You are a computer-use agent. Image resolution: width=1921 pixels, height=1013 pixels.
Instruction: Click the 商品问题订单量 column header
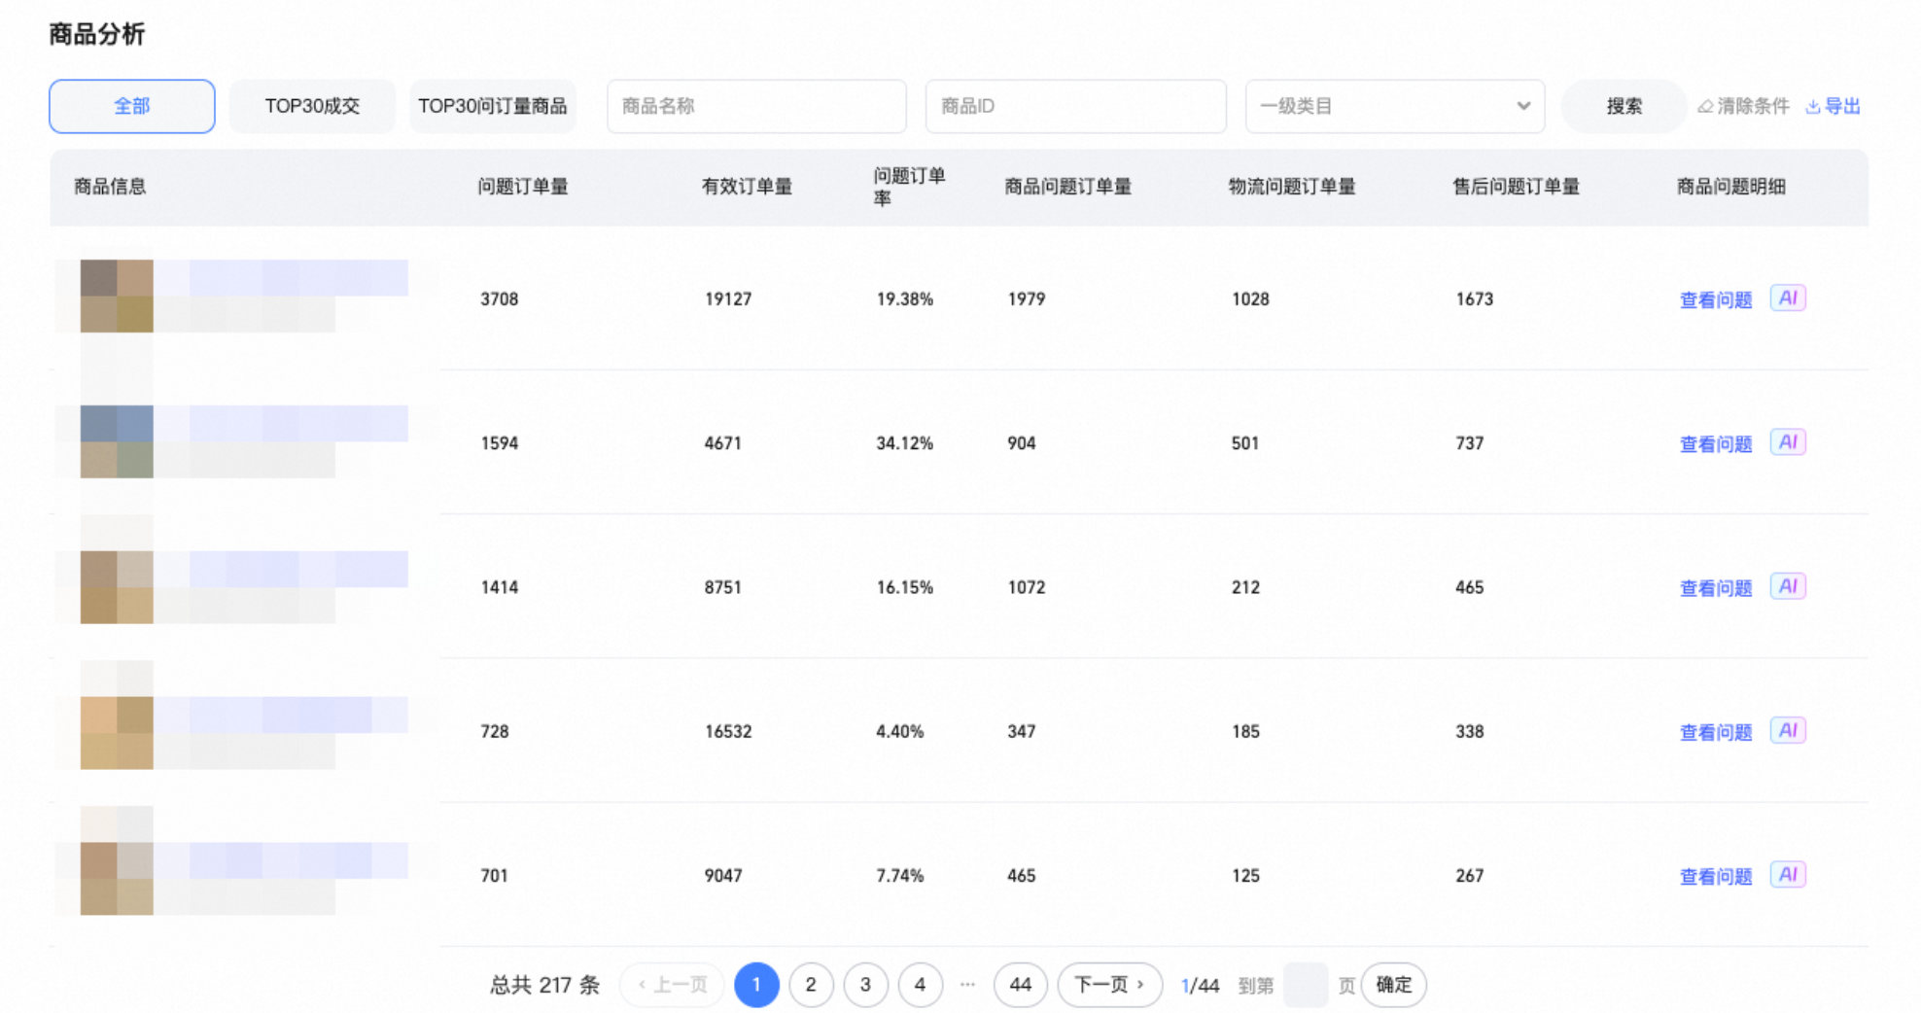point(1068,187)
